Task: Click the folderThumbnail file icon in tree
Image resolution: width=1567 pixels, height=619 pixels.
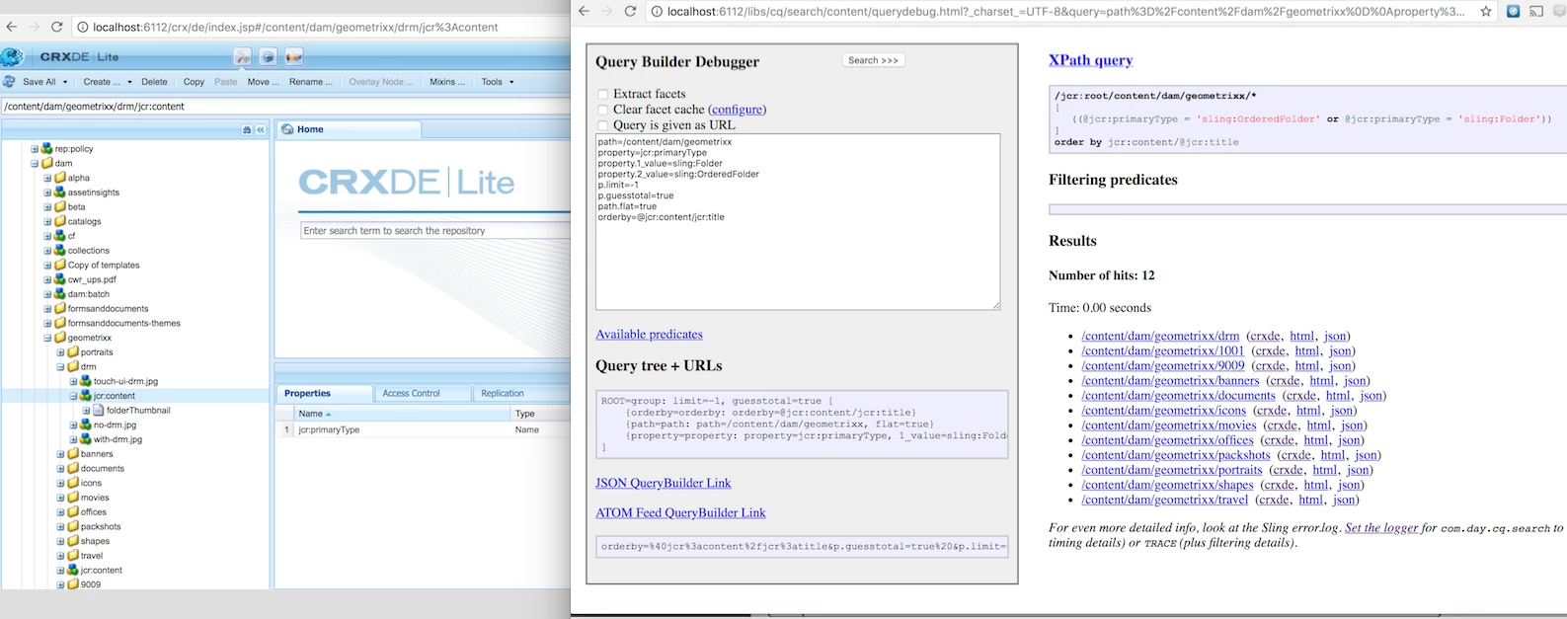Action: click(x=99, y=411)
